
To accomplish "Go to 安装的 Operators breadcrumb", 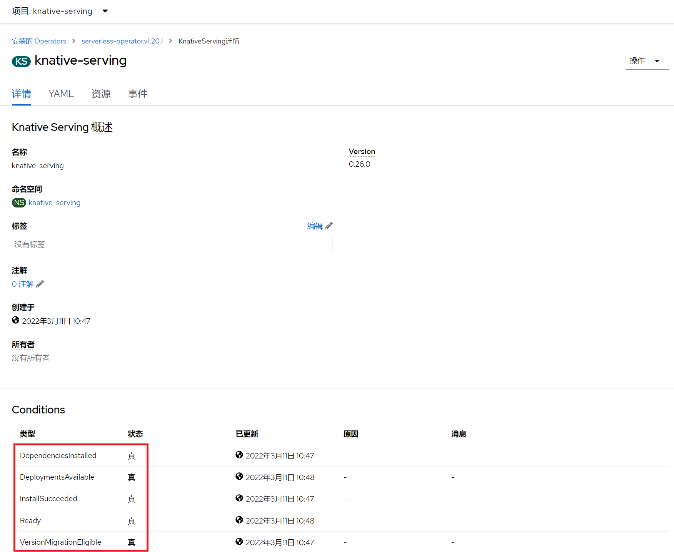I will pyautogui.click(x=39, y=41).
